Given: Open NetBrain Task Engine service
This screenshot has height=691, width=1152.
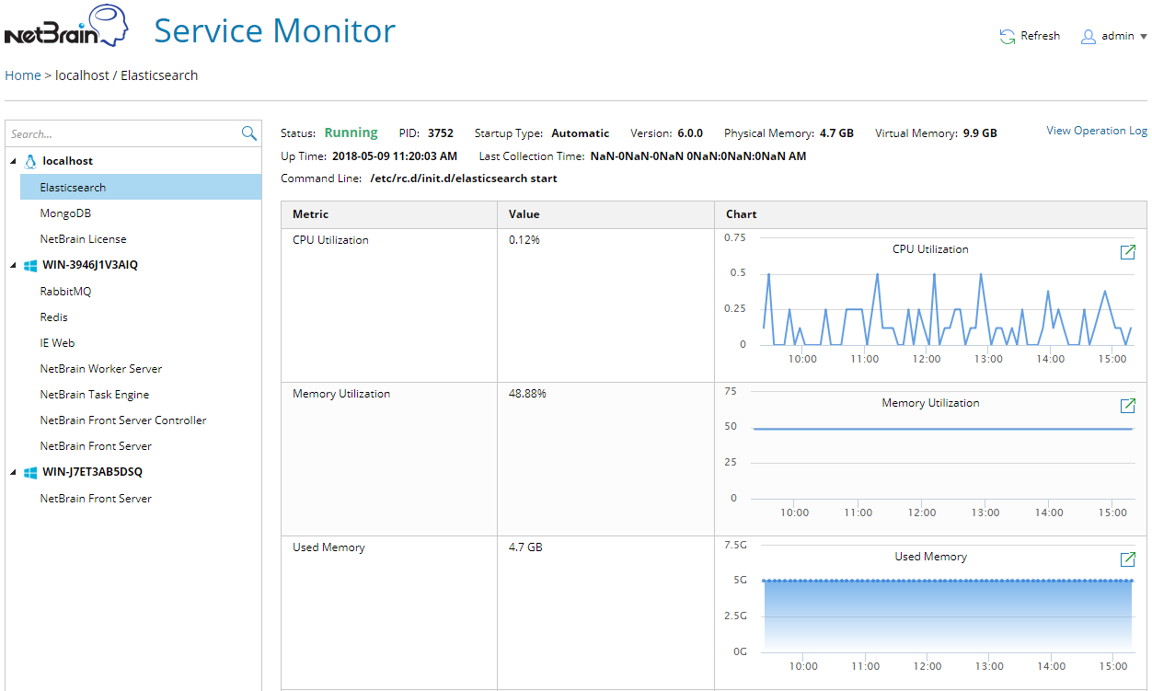Looking at the screenshot, I should 94,395.
